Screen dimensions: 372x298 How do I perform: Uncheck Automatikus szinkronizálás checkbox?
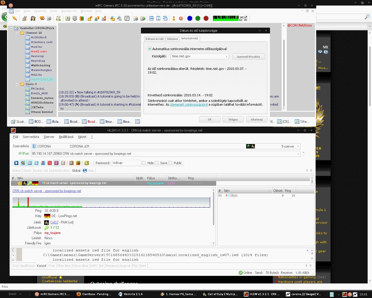point(150,49)
